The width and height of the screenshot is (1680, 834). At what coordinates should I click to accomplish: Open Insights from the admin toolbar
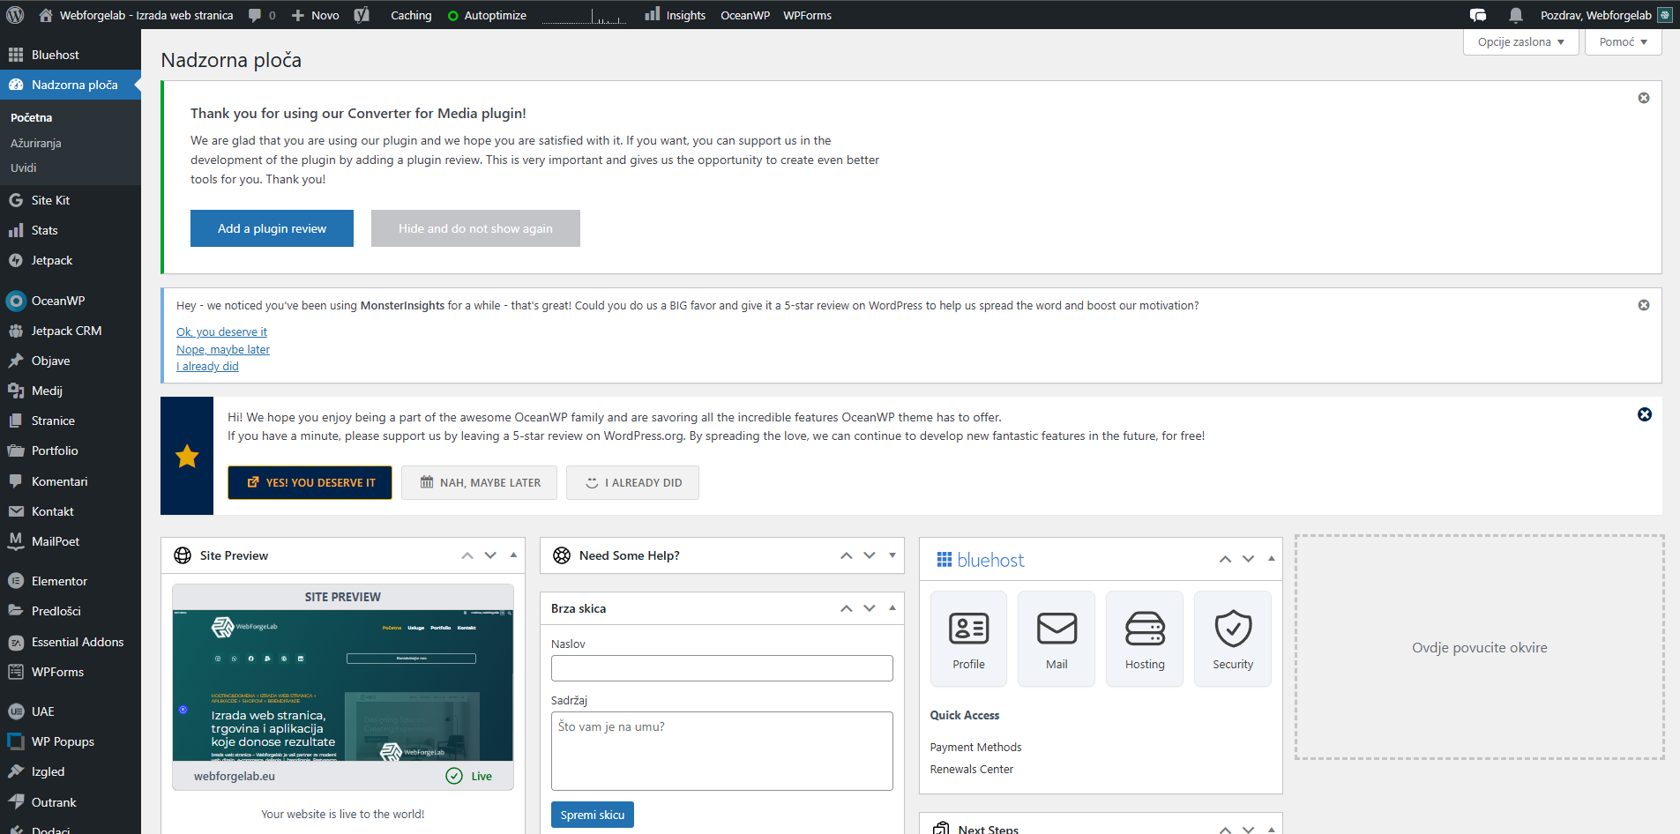tap(683, 14)
